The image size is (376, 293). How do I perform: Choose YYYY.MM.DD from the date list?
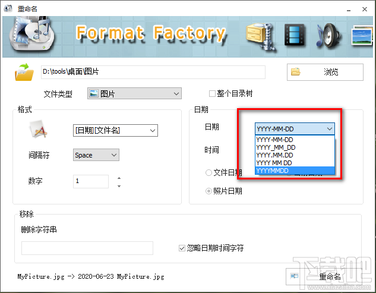(295, 155)
